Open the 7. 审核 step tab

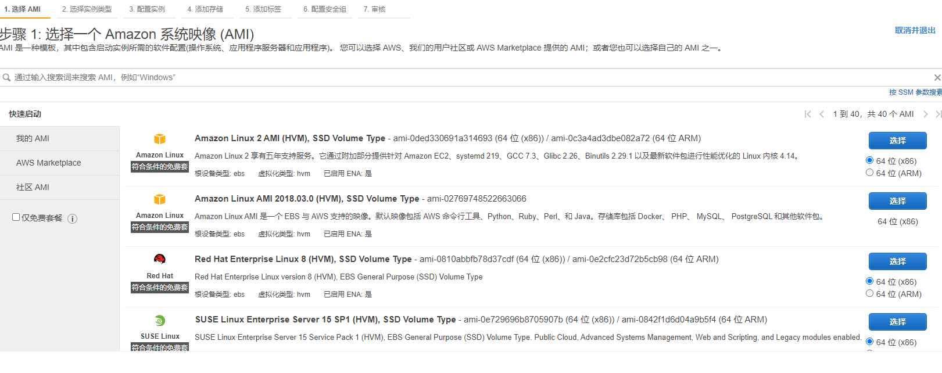pos(375,9)
